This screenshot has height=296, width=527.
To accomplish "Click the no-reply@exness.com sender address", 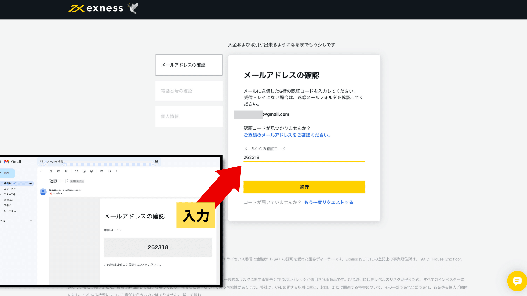I will click(70, 190).
